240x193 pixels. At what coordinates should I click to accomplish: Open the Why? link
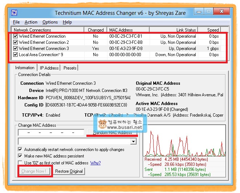click(x=95, y=163)
